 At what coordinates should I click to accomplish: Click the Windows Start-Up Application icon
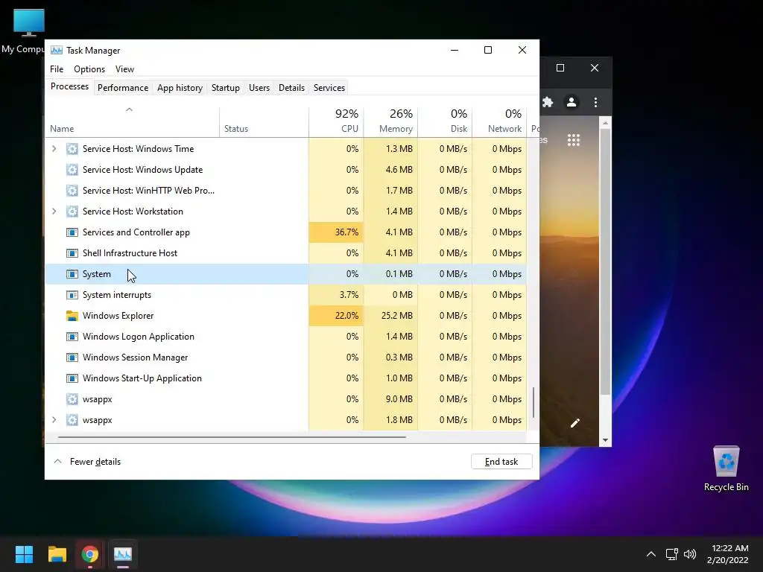coord(72,378)
